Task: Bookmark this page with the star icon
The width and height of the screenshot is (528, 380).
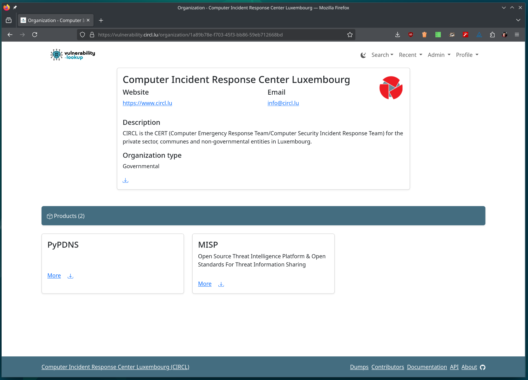Action: (x=350, y=35)
